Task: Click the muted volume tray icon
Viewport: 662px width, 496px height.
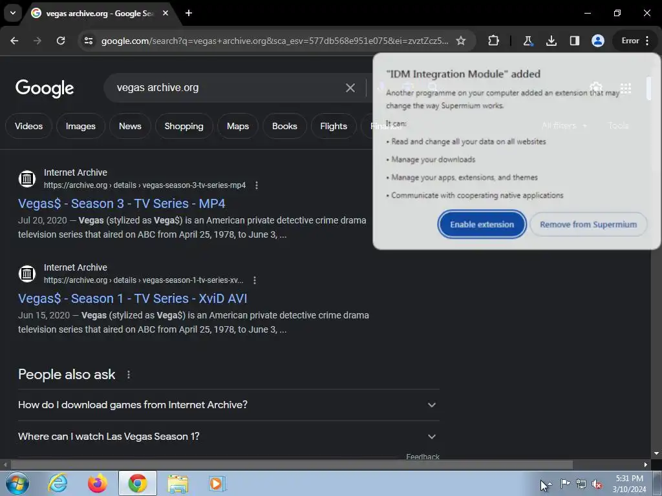Action: point(597,484)
